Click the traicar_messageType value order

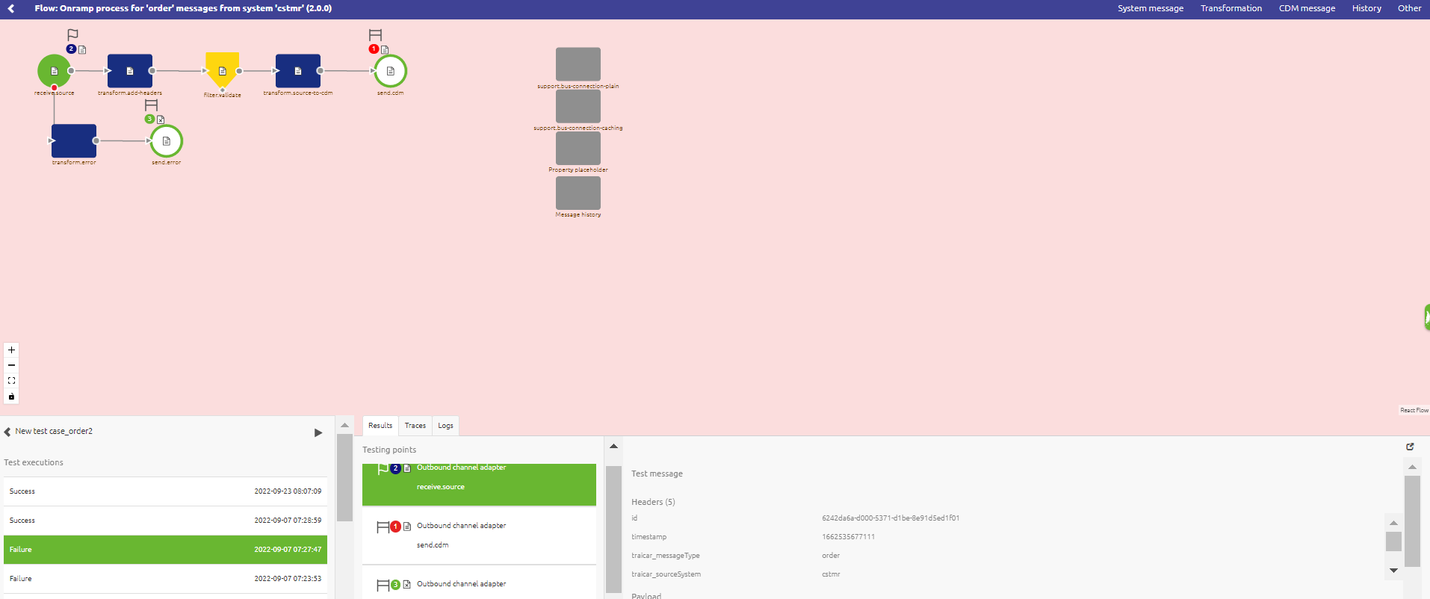(x=831, y=556)
